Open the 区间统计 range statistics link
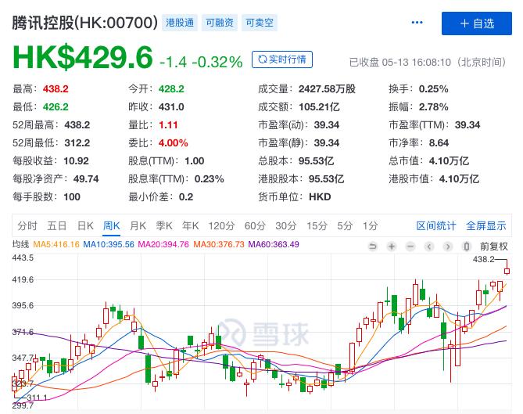The height and width of the screenshot is (414, 523). point(436,226)
